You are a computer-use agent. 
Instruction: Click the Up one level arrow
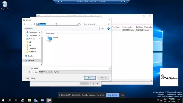pos(34,24)
